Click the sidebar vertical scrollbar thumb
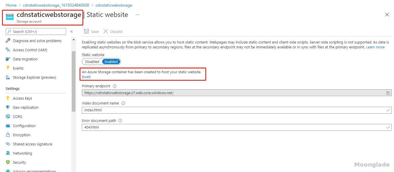 74,81
